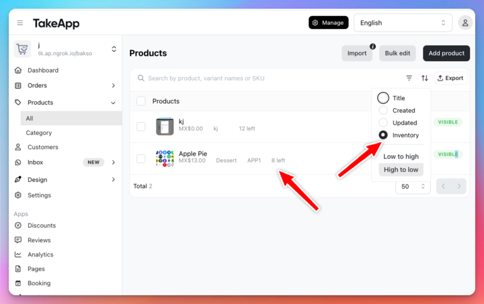
Task: Click the '8 left' inventory text
Action: (x=278, y=160)
